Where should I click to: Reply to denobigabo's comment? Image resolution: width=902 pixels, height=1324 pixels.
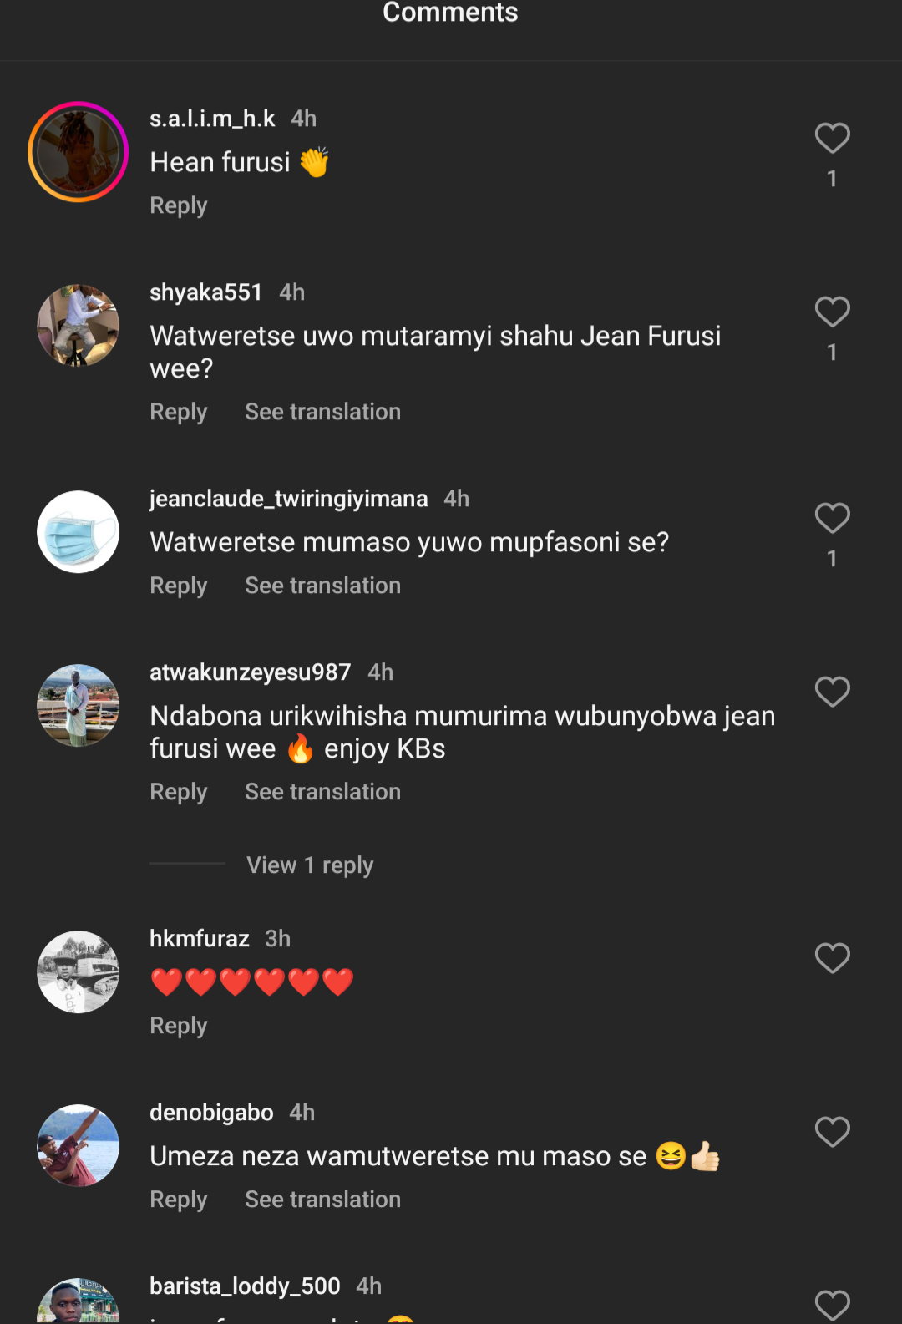(178, 1200)
